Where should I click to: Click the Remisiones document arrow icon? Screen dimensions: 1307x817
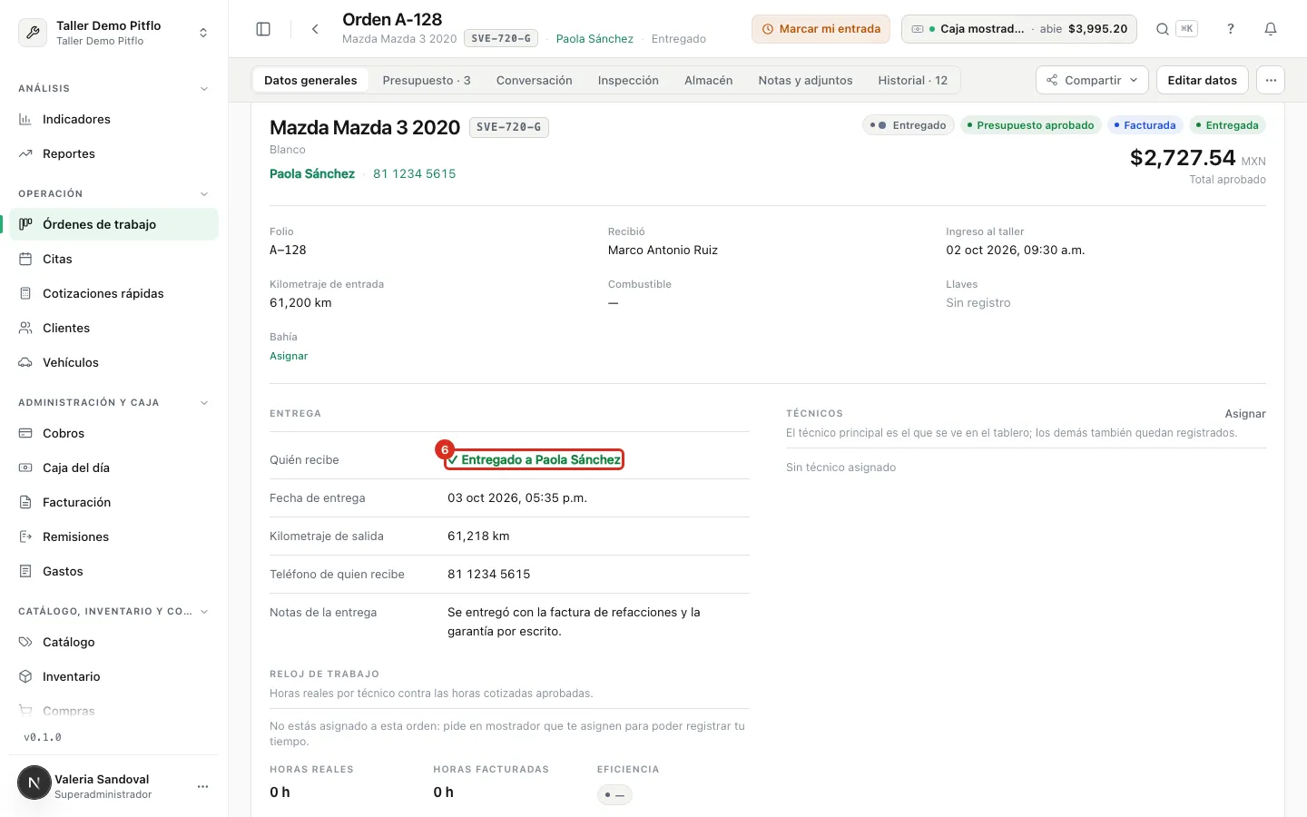click(x=25, y=536)
